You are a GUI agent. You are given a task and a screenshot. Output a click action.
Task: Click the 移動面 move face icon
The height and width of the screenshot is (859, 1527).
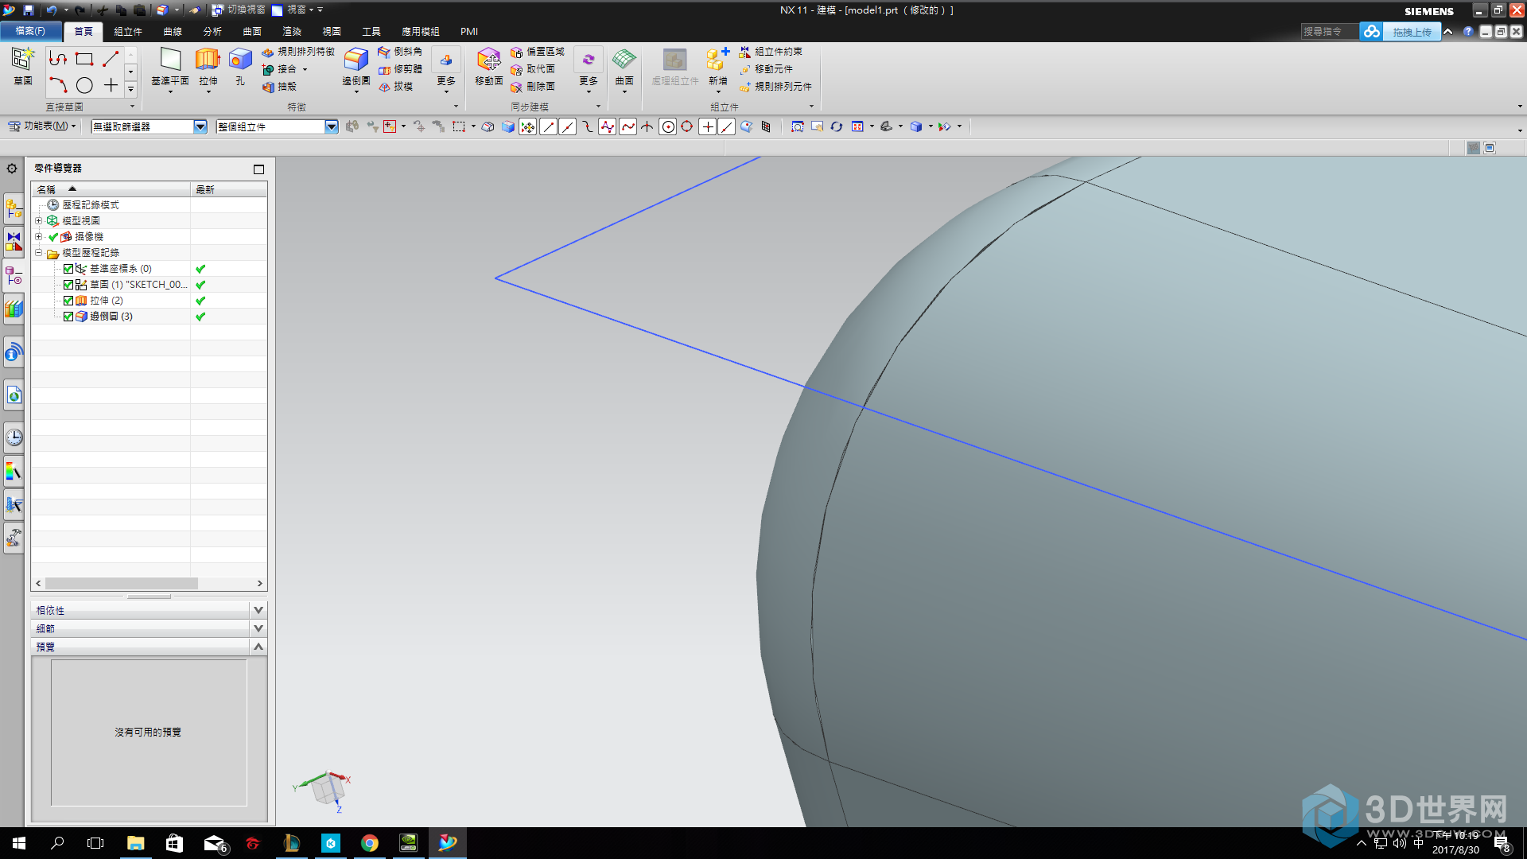(x=488, y=60)
